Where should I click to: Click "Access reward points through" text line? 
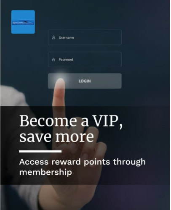coord(83,163)
